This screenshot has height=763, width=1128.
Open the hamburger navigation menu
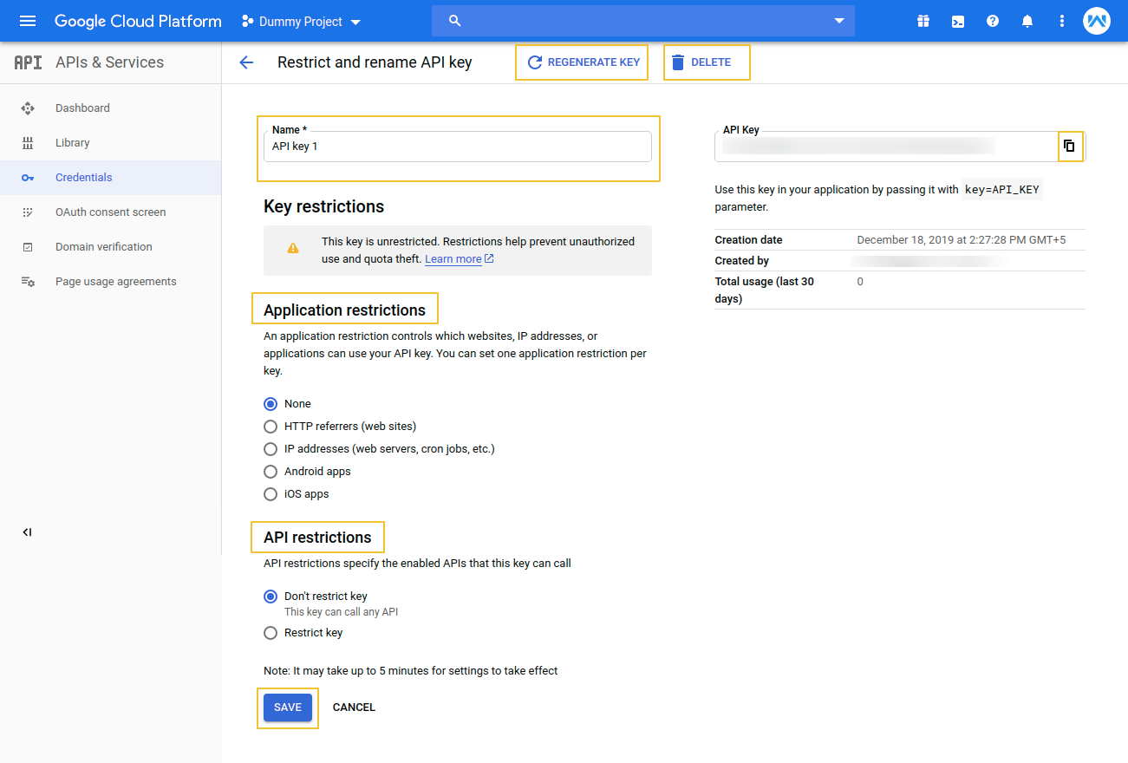tap(28, 21)
